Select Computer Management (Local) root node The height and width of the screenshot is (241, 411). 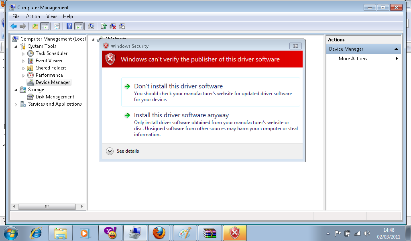point(53,39)
